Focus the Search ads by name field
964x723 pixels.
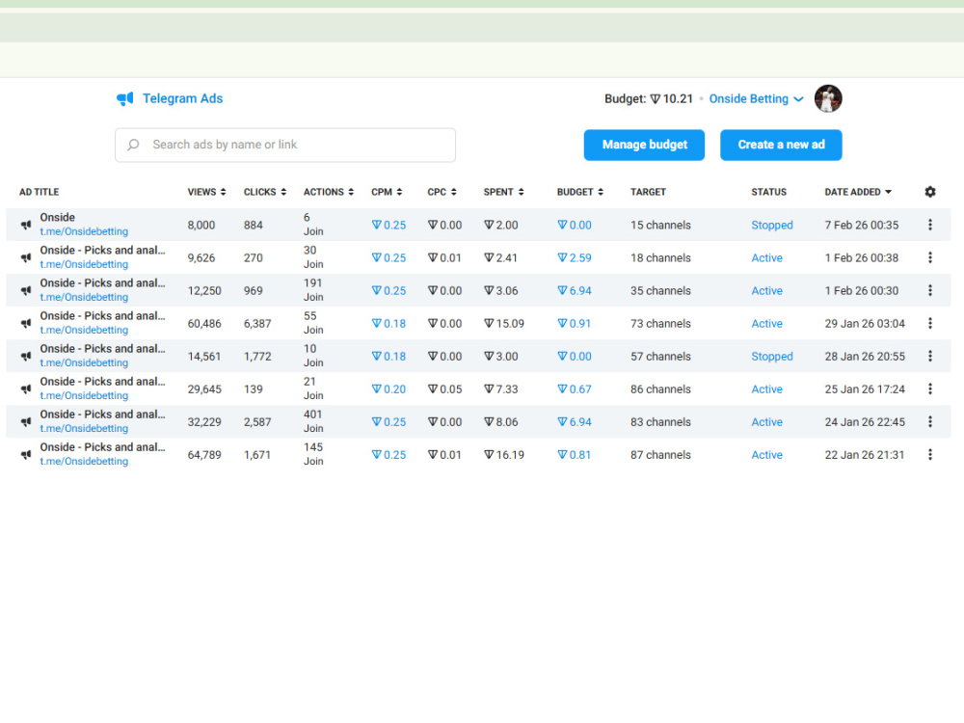click(x=285, y=146)
